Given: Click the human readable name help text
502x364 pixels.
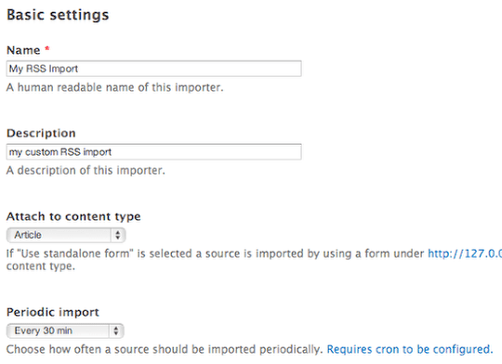Looking at the screenshot, I should click(115, 87).
